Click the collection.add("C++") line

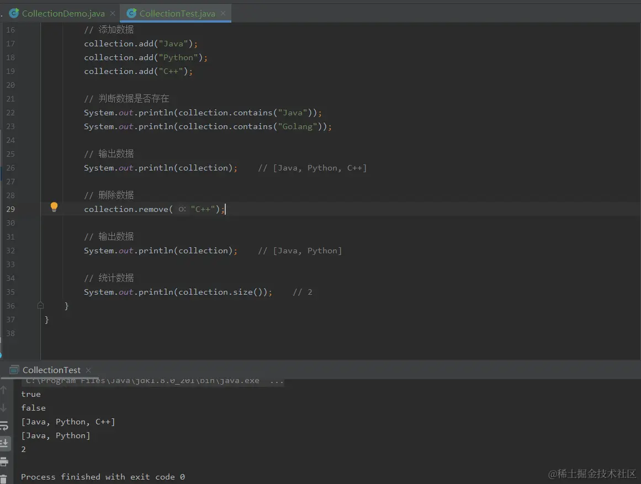coord(138,72)
